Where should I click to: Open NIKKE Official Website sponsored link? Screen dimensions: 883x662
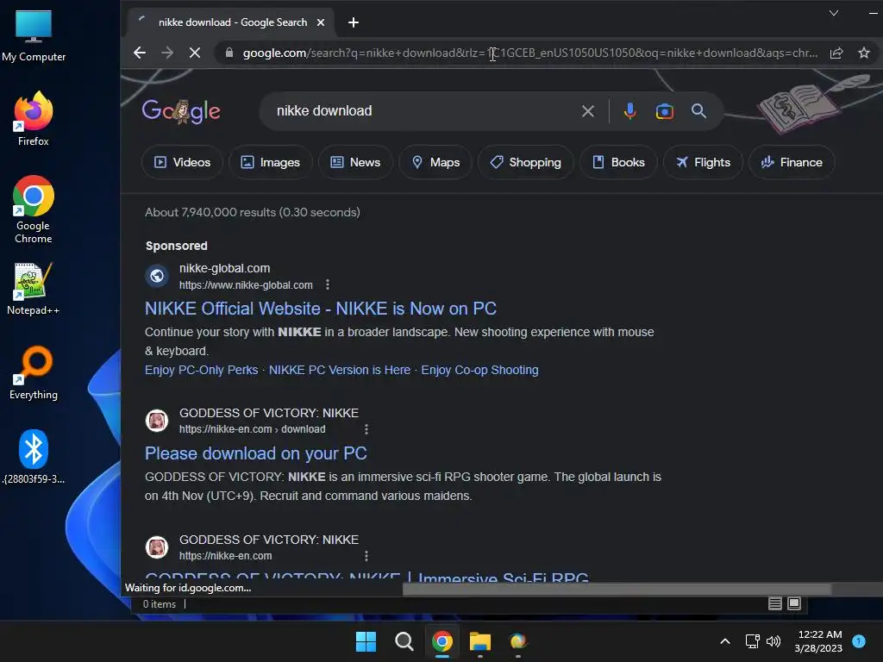(321, 309)
